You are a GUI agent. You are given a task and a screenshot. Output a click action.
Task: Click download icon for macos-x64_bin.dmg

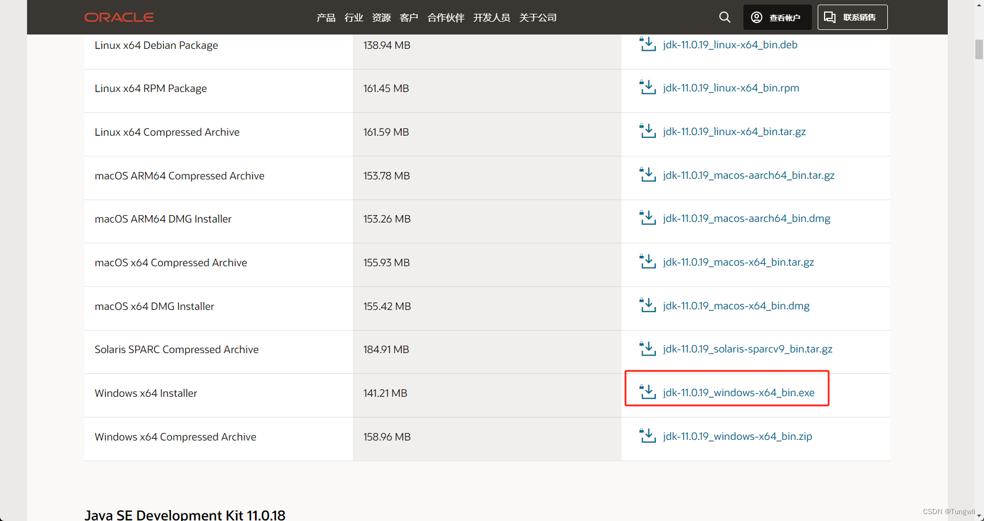[648, 305]
